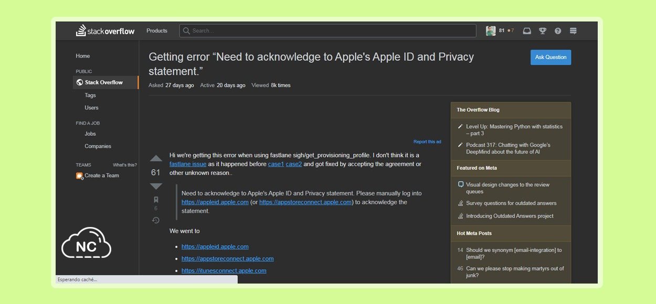Go to Home in the sidebar
The height and width of the screenshot is (304, 656).
click(x=83, y=56)
